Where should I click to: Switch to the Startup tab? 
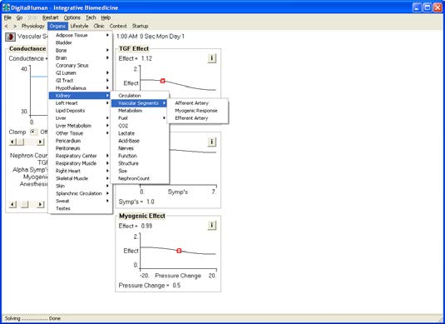(x=141, y=26)
